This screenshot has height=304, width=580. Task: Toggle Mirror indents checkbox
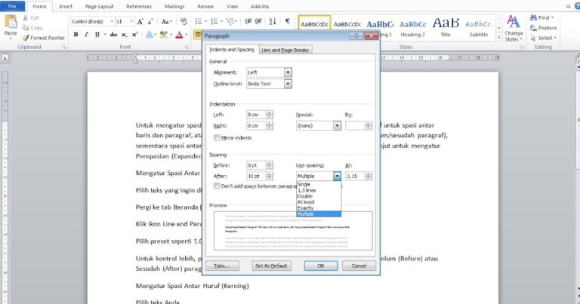[x=217, y=137]
